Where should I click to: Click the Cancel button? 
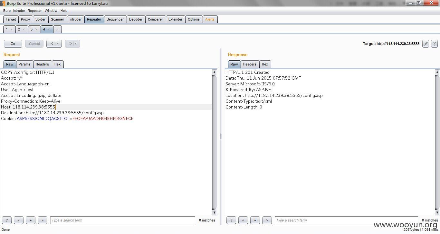coord(34,44)
